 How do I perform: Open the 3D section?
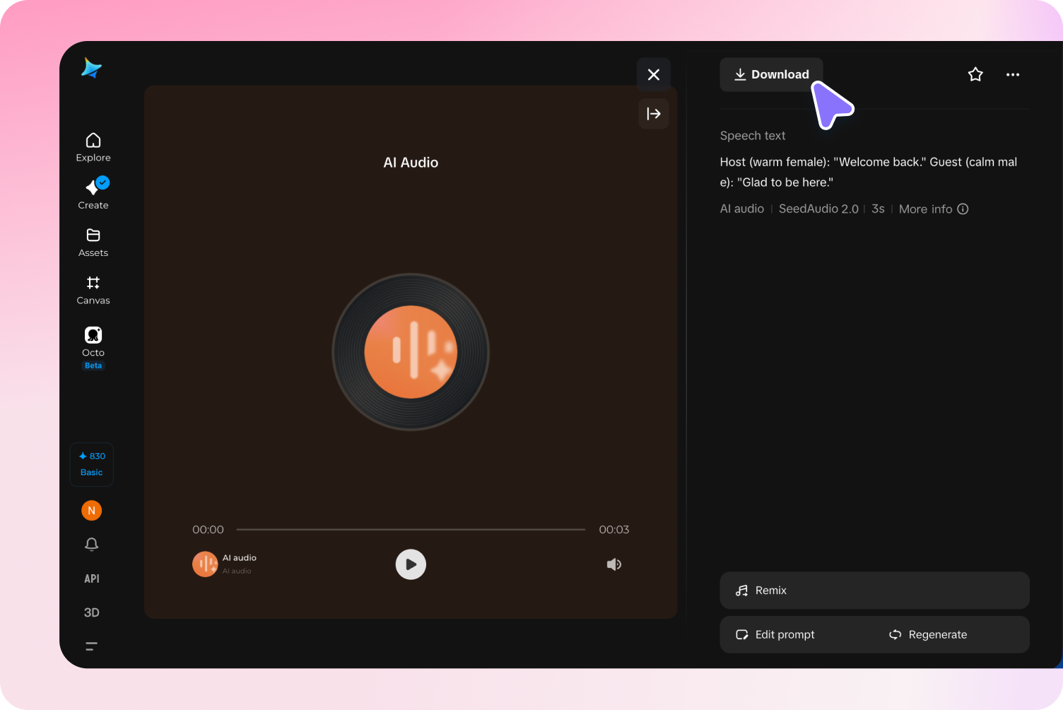click(92, 612)
